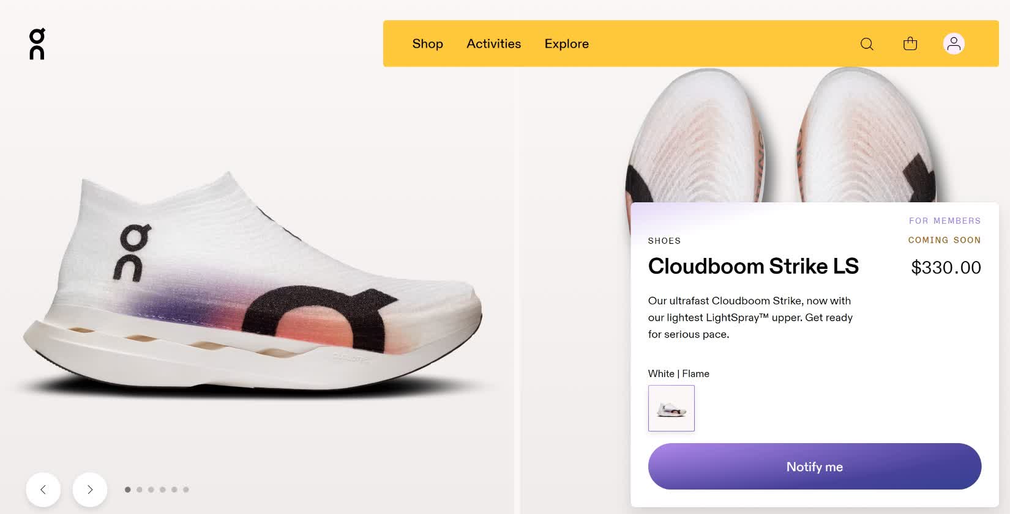The width and height of the screenshot is (1010, 514).
Task: Advance to next product image
Action: coord(90,490)
